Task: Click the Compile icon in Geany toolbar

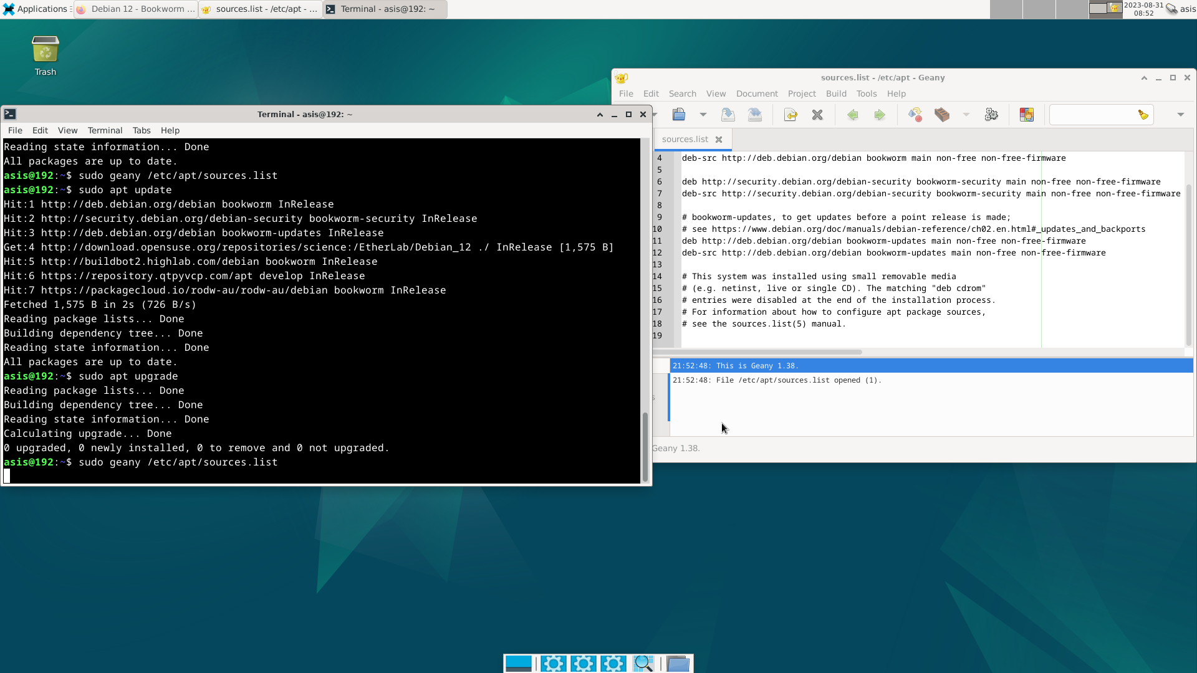Action: click(x=915, y=115)
